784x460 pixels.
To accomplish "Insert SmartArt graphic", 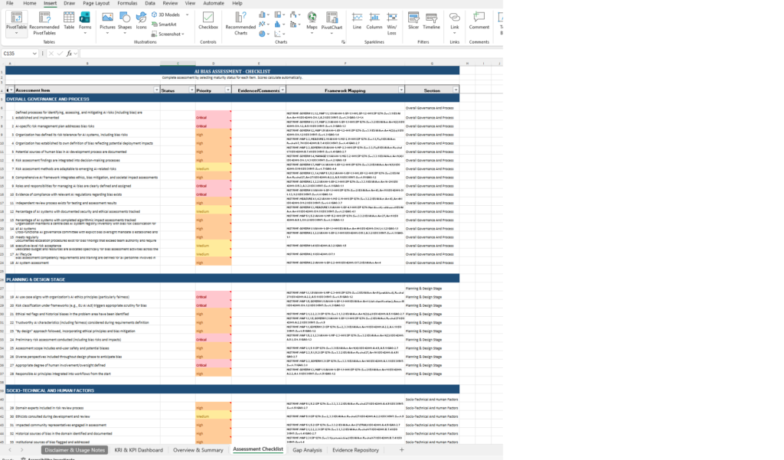I will 167,24.
